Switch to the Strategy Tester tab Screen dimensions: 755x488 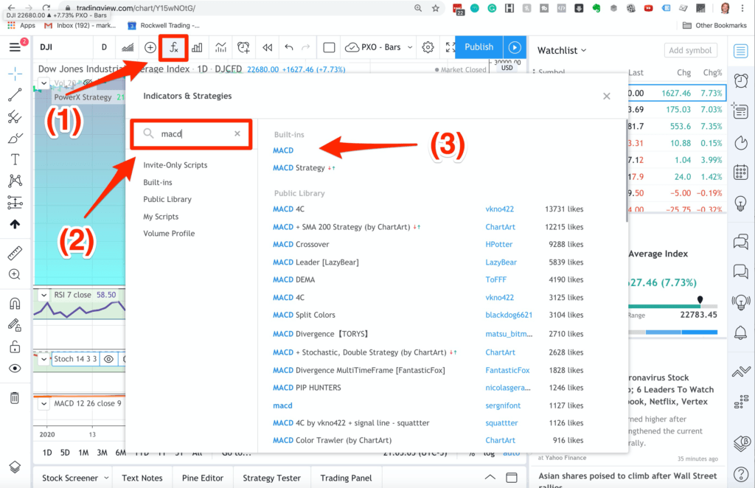click(271, 478)
